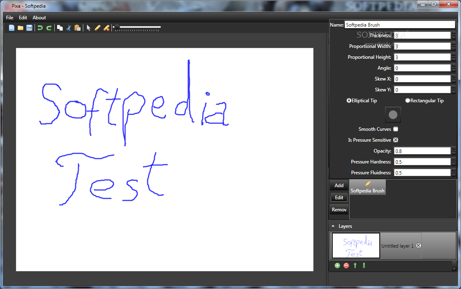The height and width of the screenshot is (289, 461).
Task: Click the Thickness value field
Action: coord(422,35)
